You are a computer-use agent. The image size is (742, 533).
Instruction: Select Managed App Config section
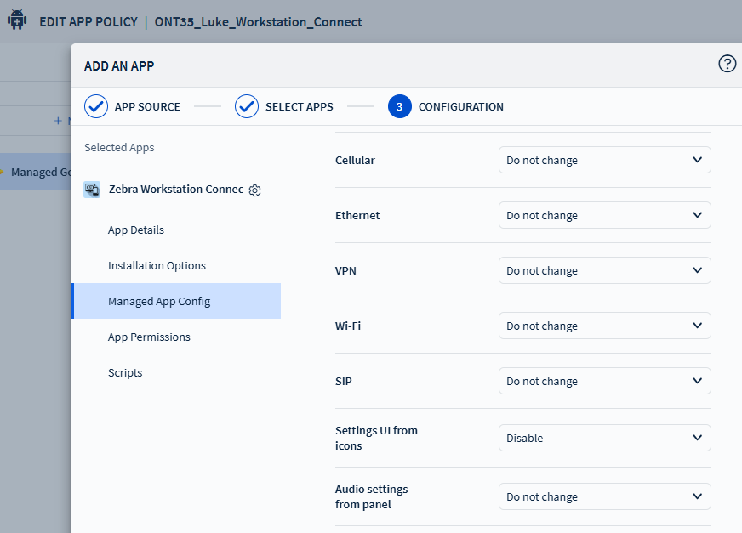pyautogui.click(x=175, y=301)
